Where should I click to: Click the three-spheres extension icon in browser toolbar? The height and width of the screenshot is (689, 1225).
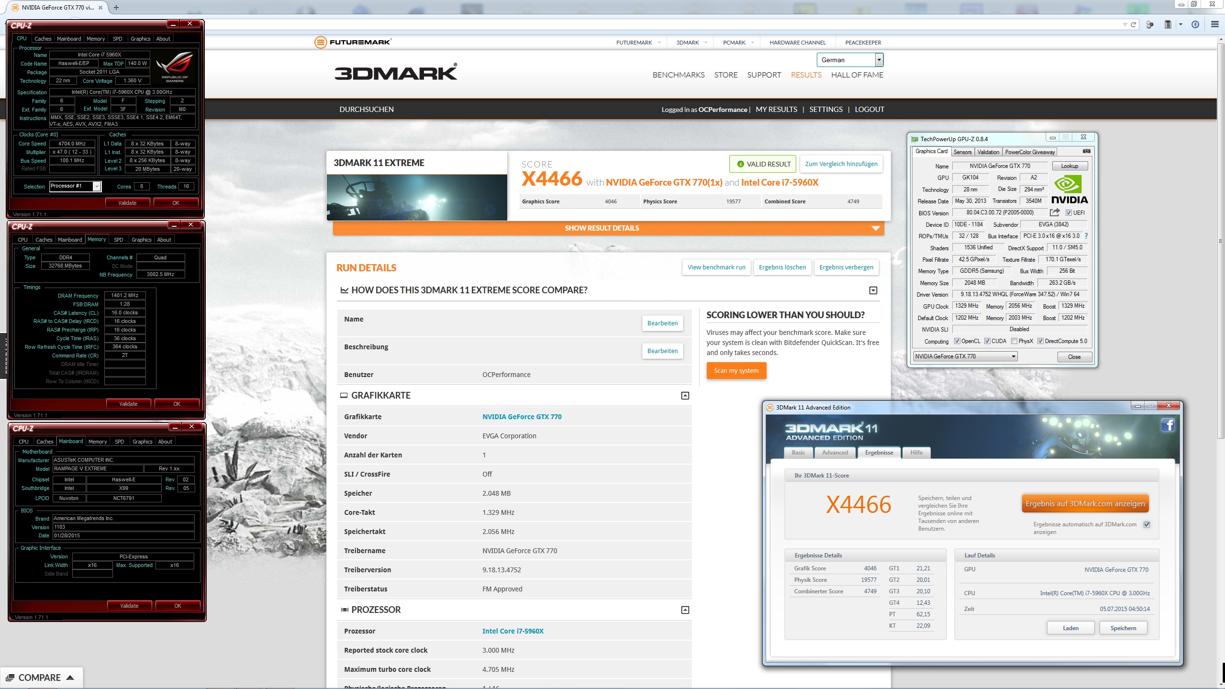pyautogui.click(x=1150, y=24)
